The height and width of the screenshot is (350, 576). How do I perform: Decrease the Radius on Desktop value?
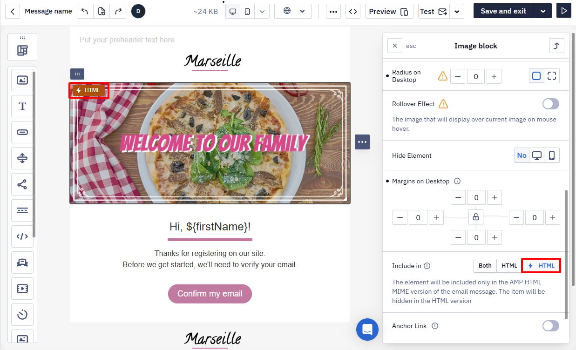(458, 76)
